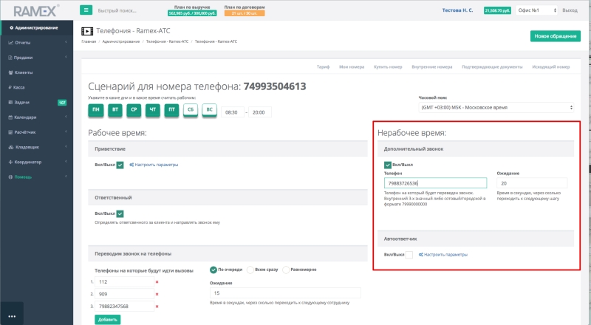Open the Офис №1 office dropdown
The image size is (591, 325).
(x=537, y=10)
